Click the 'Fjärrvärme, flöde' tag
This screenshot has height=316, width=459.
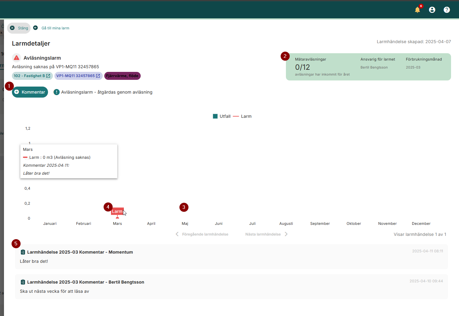pyautogui.click(x=122, y=76)
